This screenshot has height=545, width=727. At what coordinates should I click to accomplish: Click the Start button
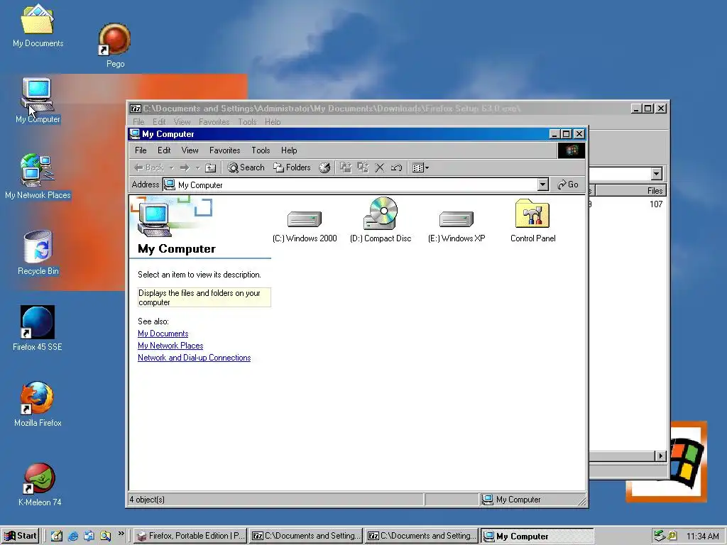pos(20,536)
